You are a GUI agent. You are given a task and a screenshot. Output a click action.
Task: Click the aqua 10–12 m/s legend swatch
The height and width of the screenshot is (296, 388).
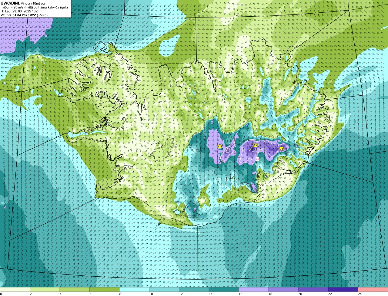[164, 289]
